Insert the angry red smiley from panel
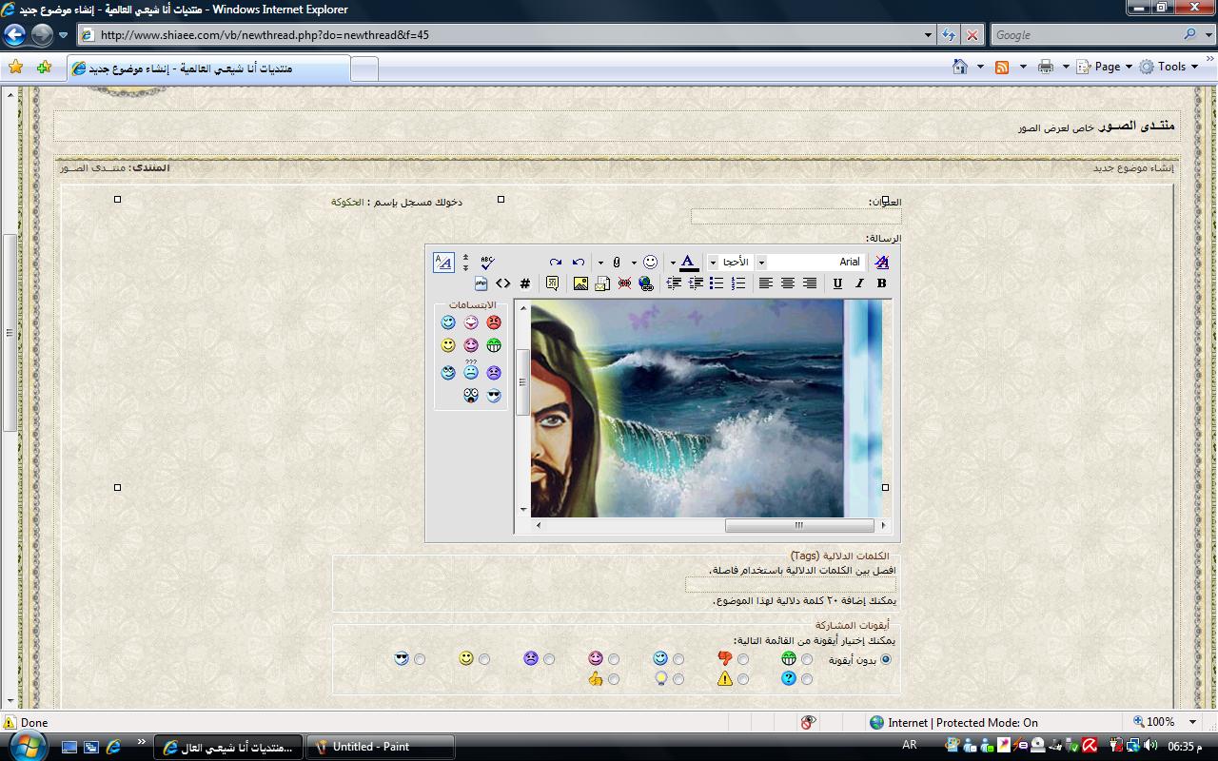1218x761 pixels. [x=494, y=322]
